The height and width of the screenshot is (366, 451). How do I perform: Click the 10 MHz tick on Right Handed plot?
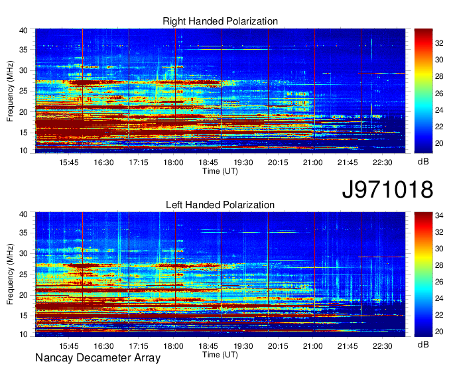click(23, 151)
